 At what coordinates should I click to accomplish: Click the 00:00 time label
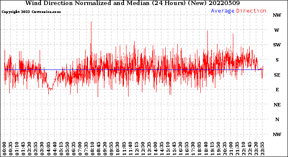[x=5, y=149]
